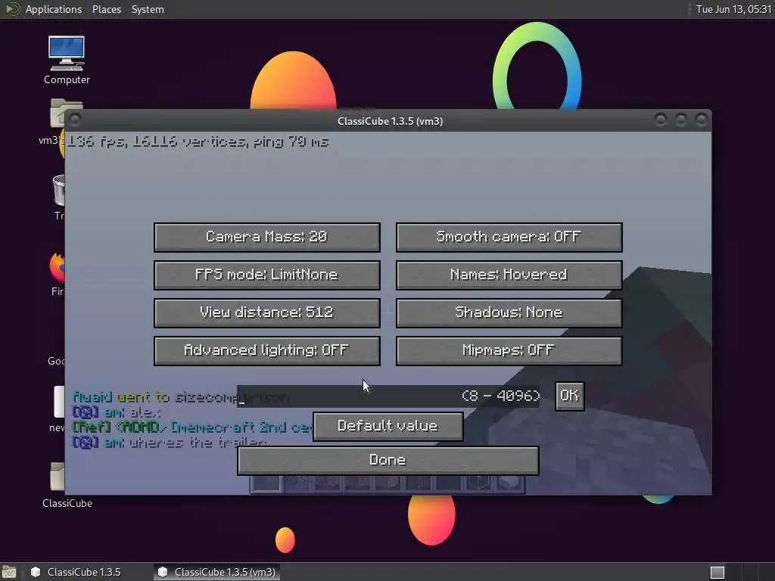Open the Computer desktop icon
This screenshot has width=775, height=581.
point(67,59)
